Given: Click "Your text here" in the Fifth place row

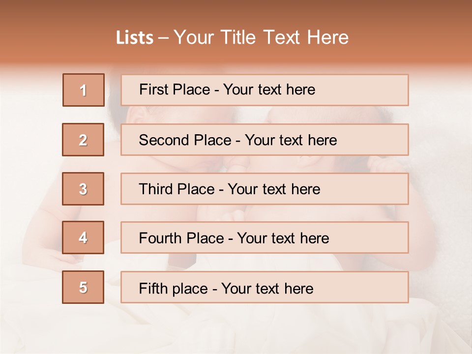Looking at the screenshot, I should [x=267, y=288].
